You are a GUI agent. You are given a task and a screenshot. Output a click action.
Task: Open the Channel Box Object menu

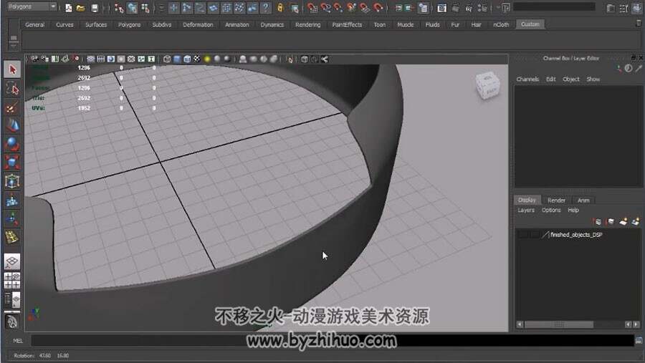pos(571,79)
